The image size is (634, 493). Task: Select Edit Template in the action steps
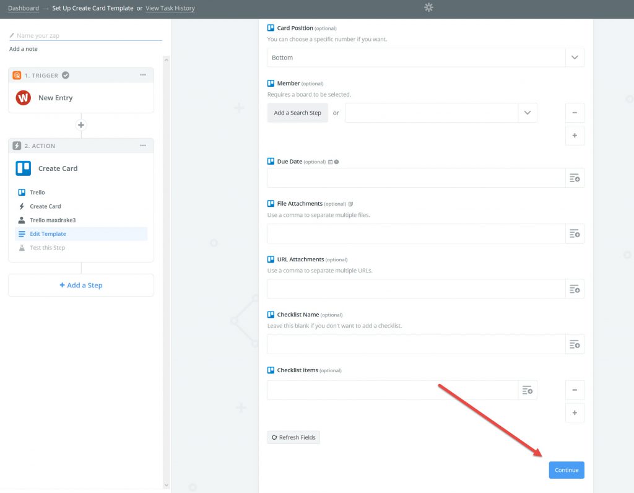(x=48, y=234)
